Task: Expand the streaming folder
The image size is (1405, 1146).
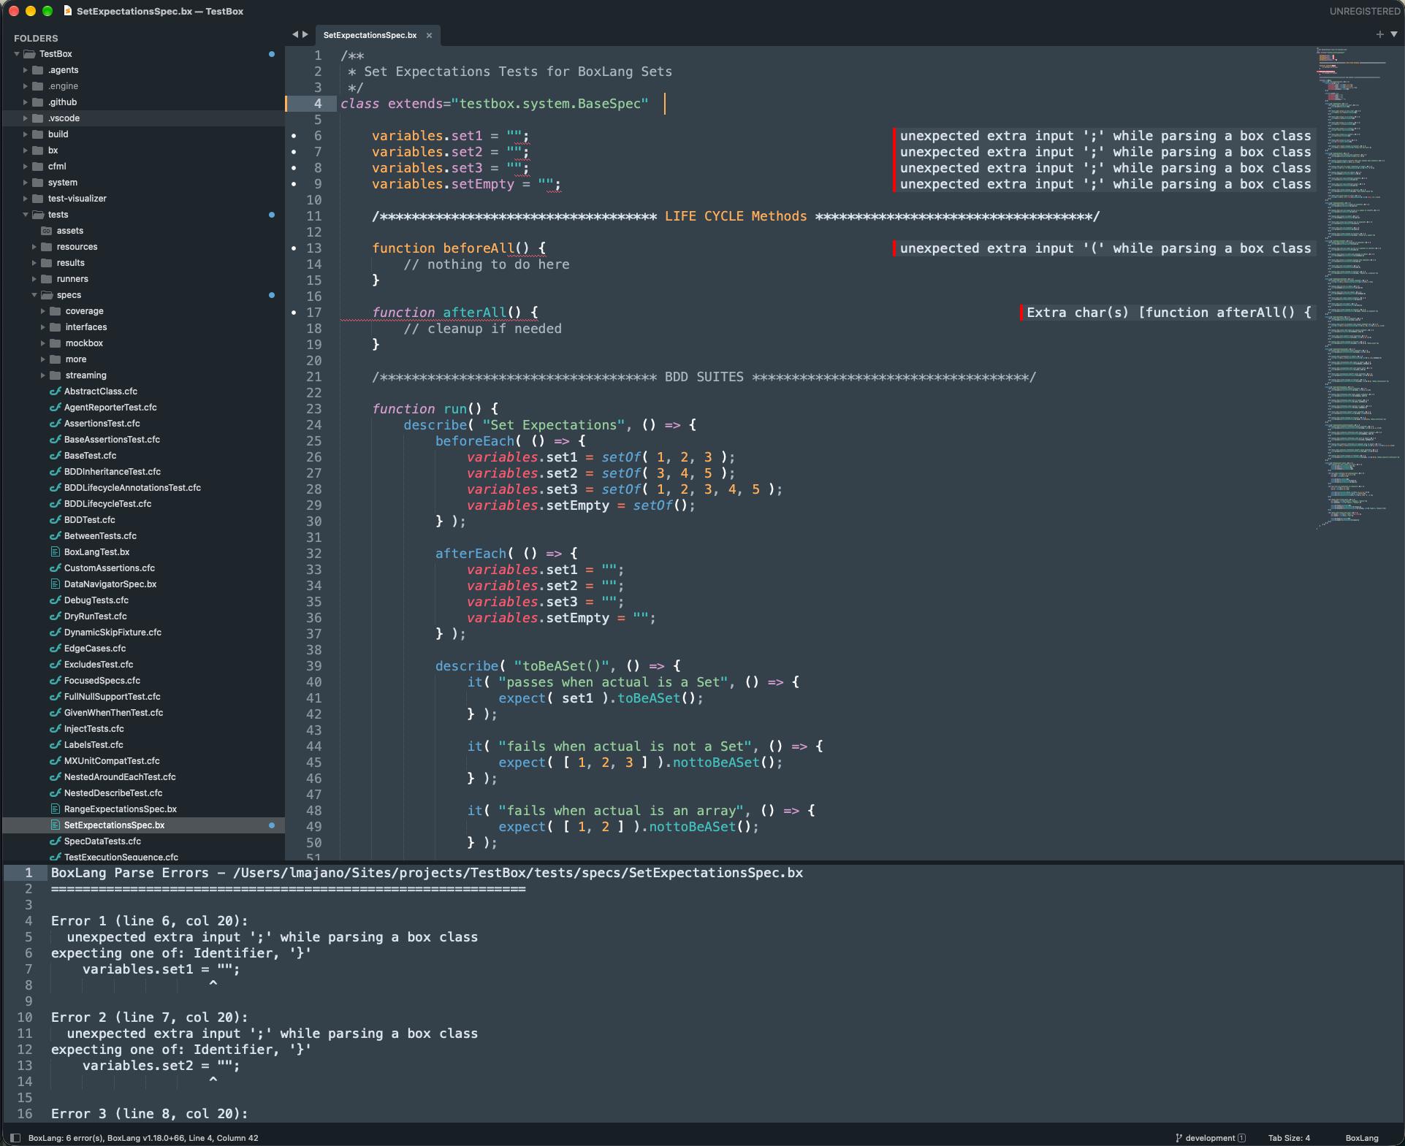Action: pos(43,375)
